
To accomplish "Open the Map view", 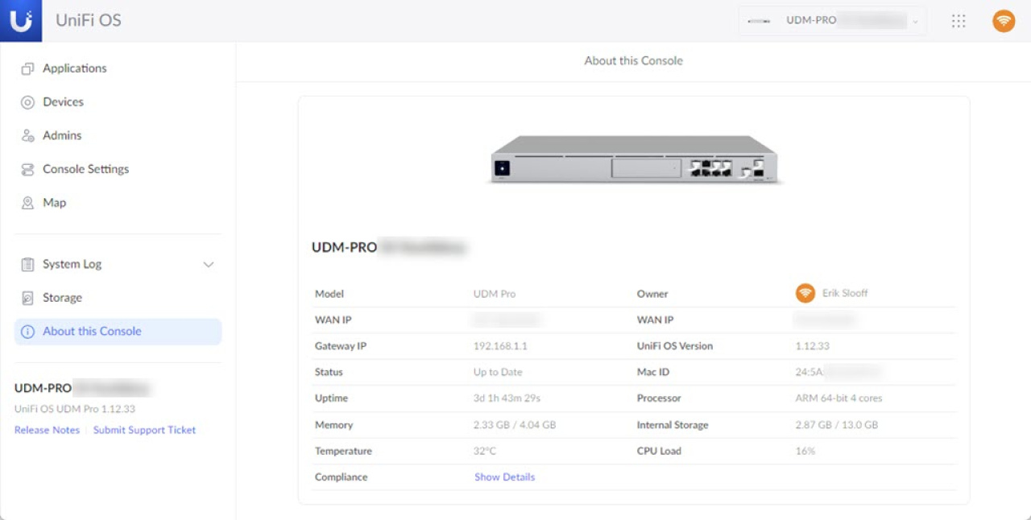I will (x=54, y=202).
